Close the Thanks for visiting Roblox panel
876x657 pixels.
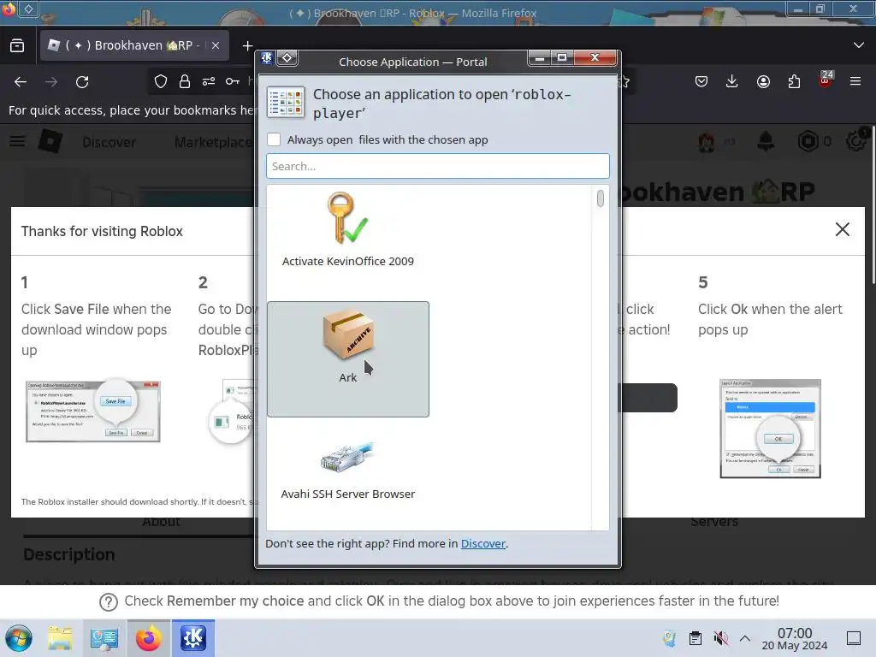pos(843,229)
